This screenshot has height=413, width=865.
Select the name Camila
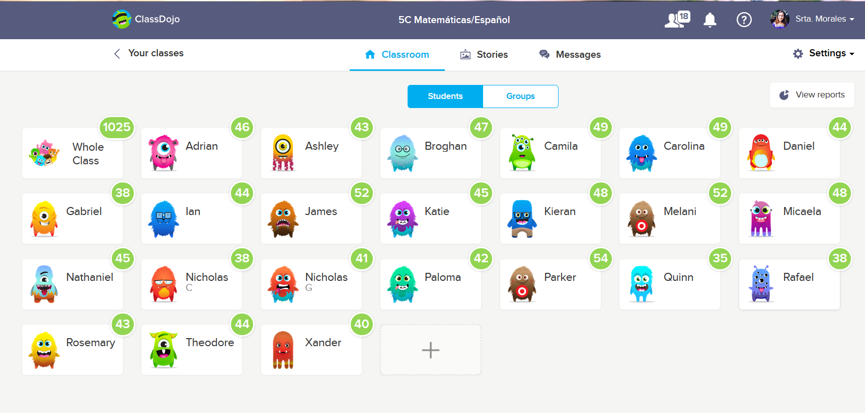pyautogui.click(x=561, y=146)
